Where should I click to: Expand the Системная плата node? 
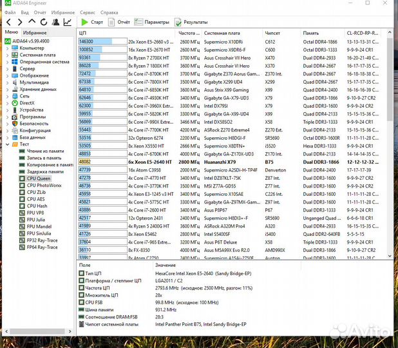point(8,55)
